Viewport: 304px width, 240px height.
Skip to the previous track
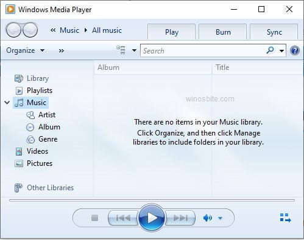(x=123, y=218)
